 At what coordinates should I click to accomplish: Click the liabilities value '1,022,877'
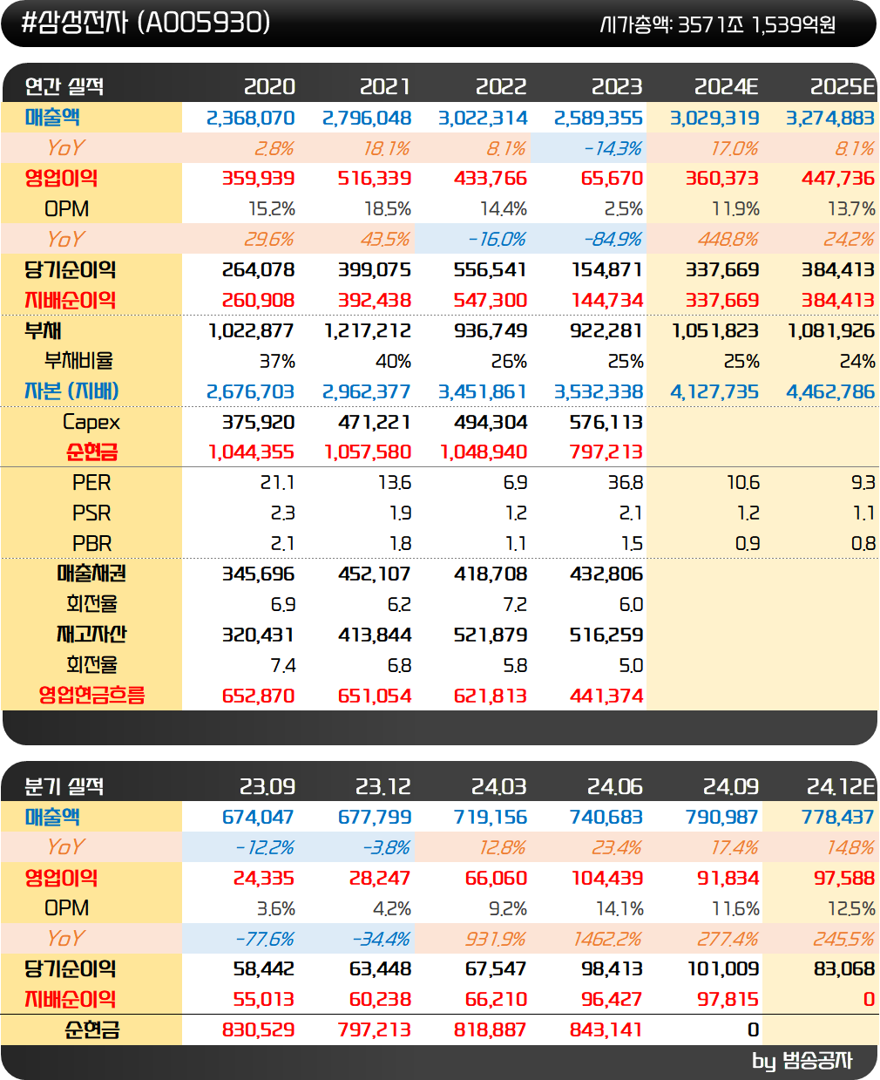coord(251,331)
